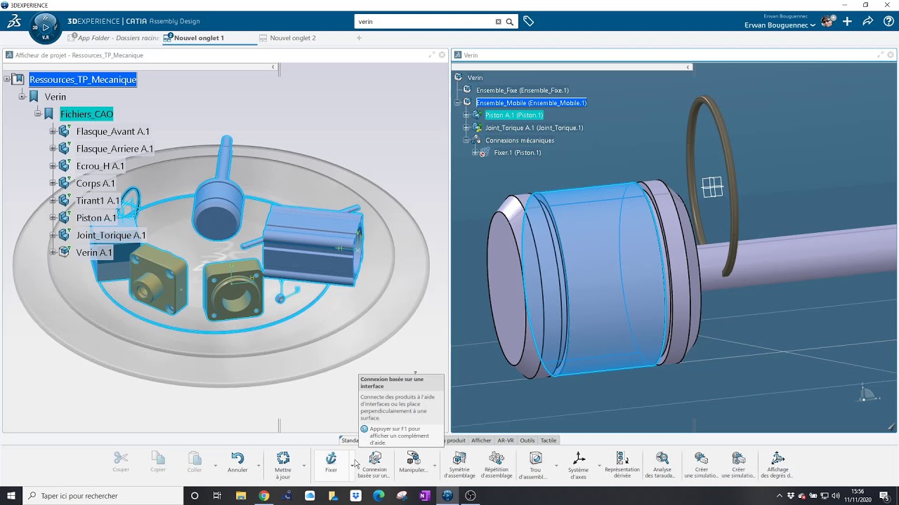Open the user avatar icon
899x505 pixels.
point(827,22)
